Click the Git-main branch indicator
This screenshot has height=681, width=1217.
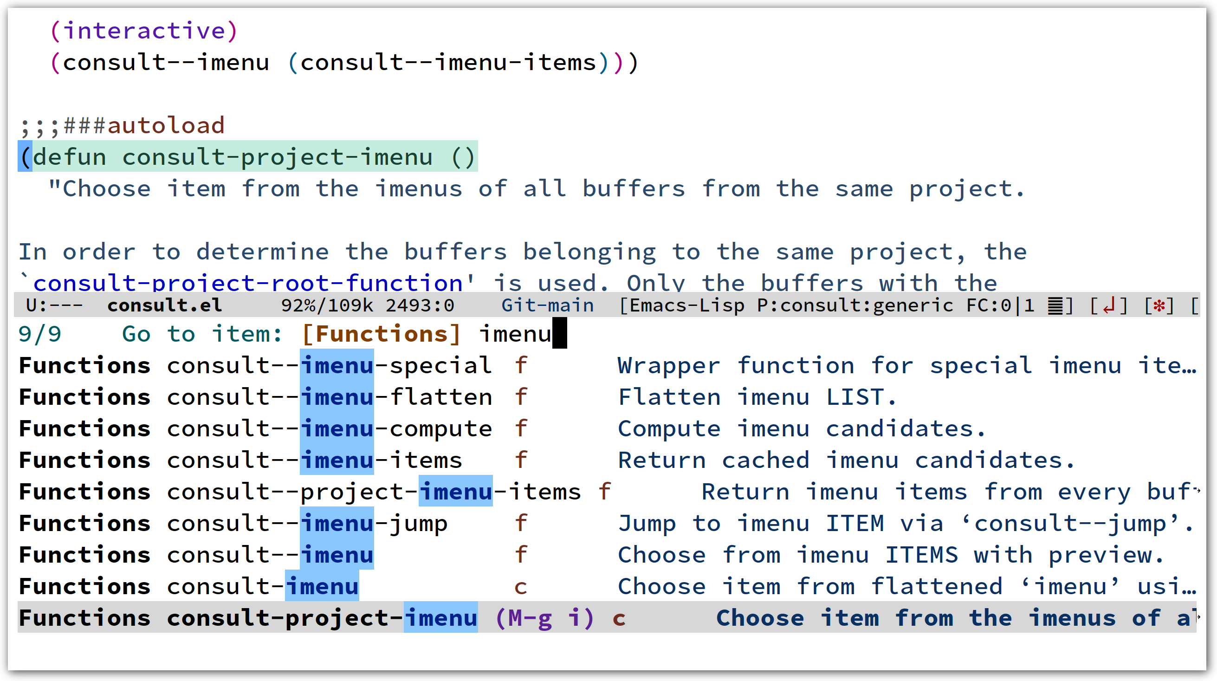[547, 306]
